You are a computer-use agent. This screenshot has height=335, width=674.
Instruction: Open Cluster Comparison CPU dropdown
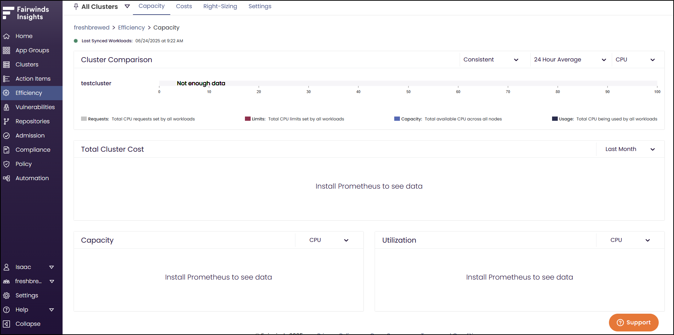pos(635,60)
